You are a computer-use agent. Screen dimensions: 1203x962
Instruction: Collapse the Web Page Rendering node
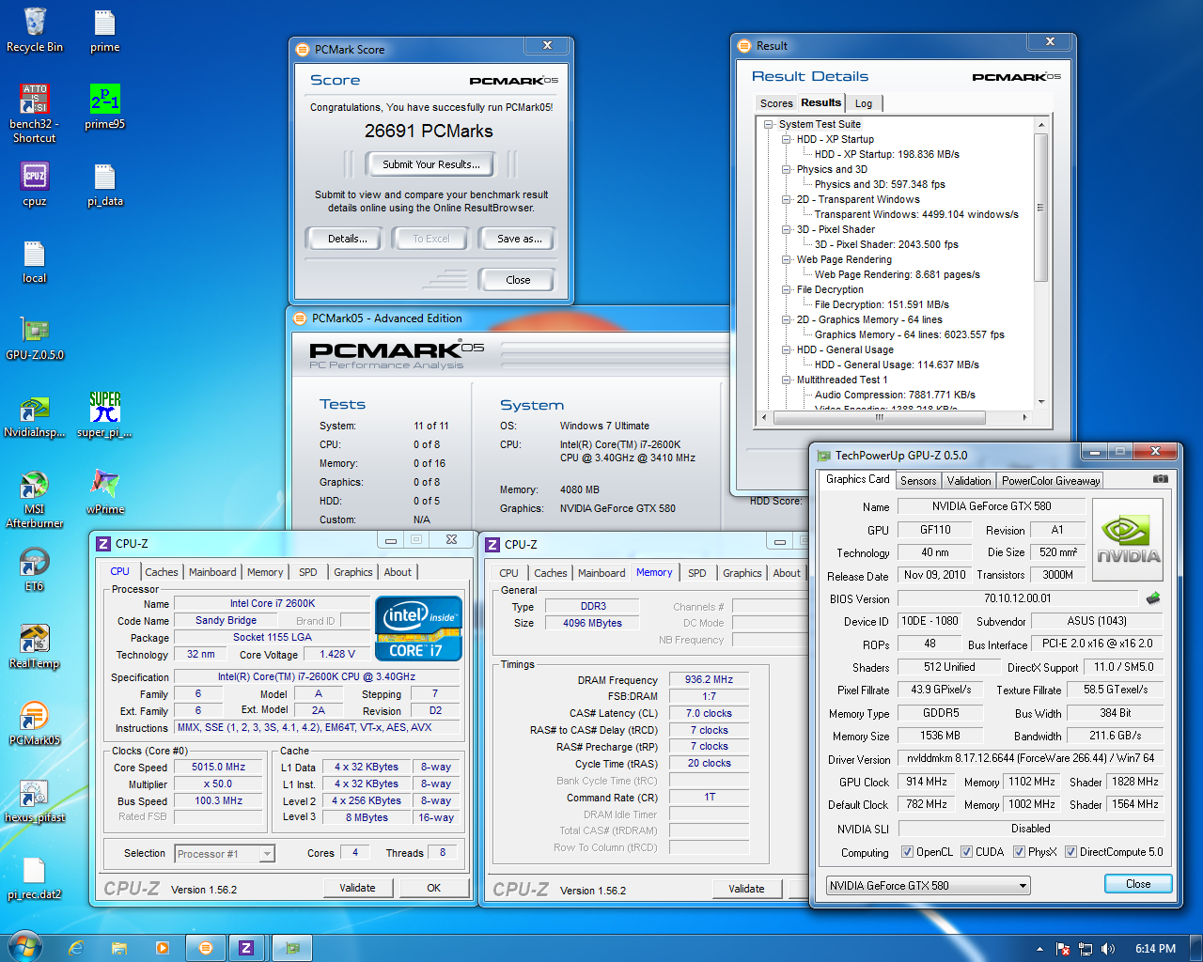tap(787, 259)
